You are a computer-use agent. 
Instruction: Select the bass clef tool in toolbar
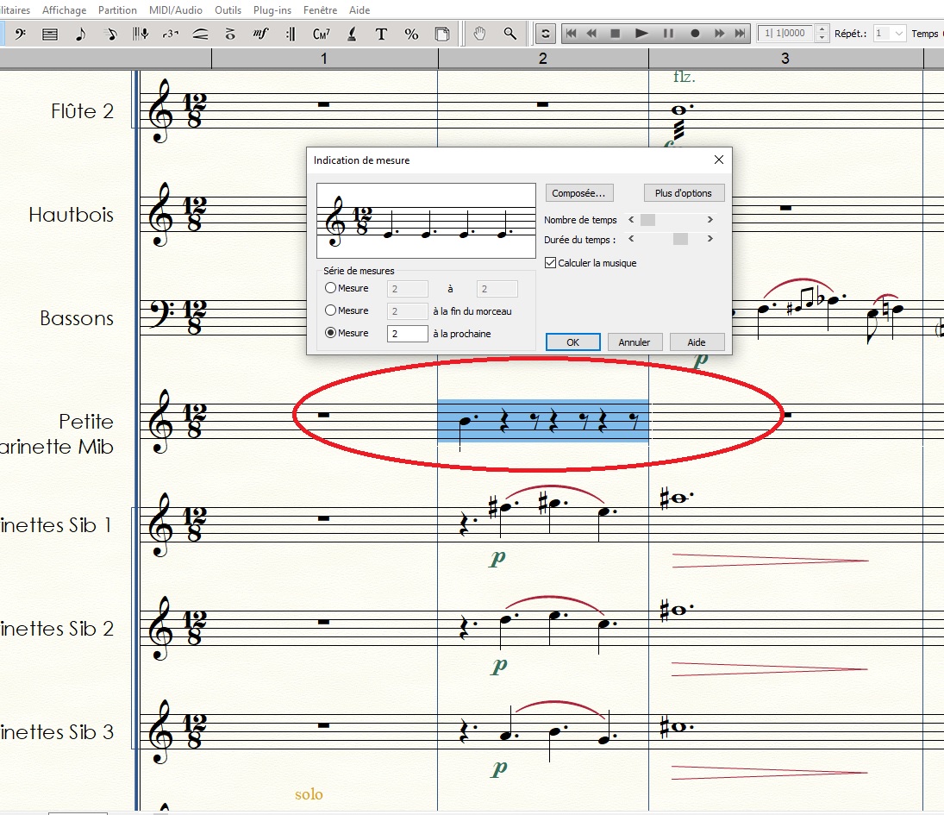[19, 34]
